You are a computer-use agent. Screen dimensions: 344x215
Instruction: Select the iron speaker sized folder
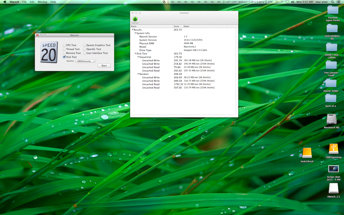(331, 65)
